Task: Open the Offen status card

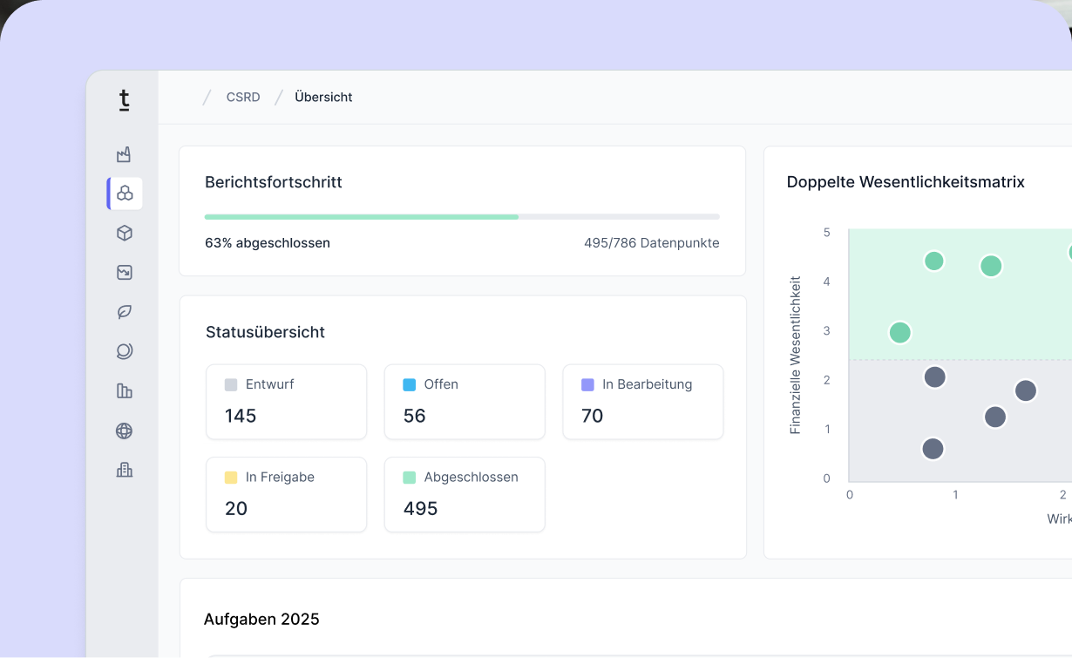Action: 465,402
